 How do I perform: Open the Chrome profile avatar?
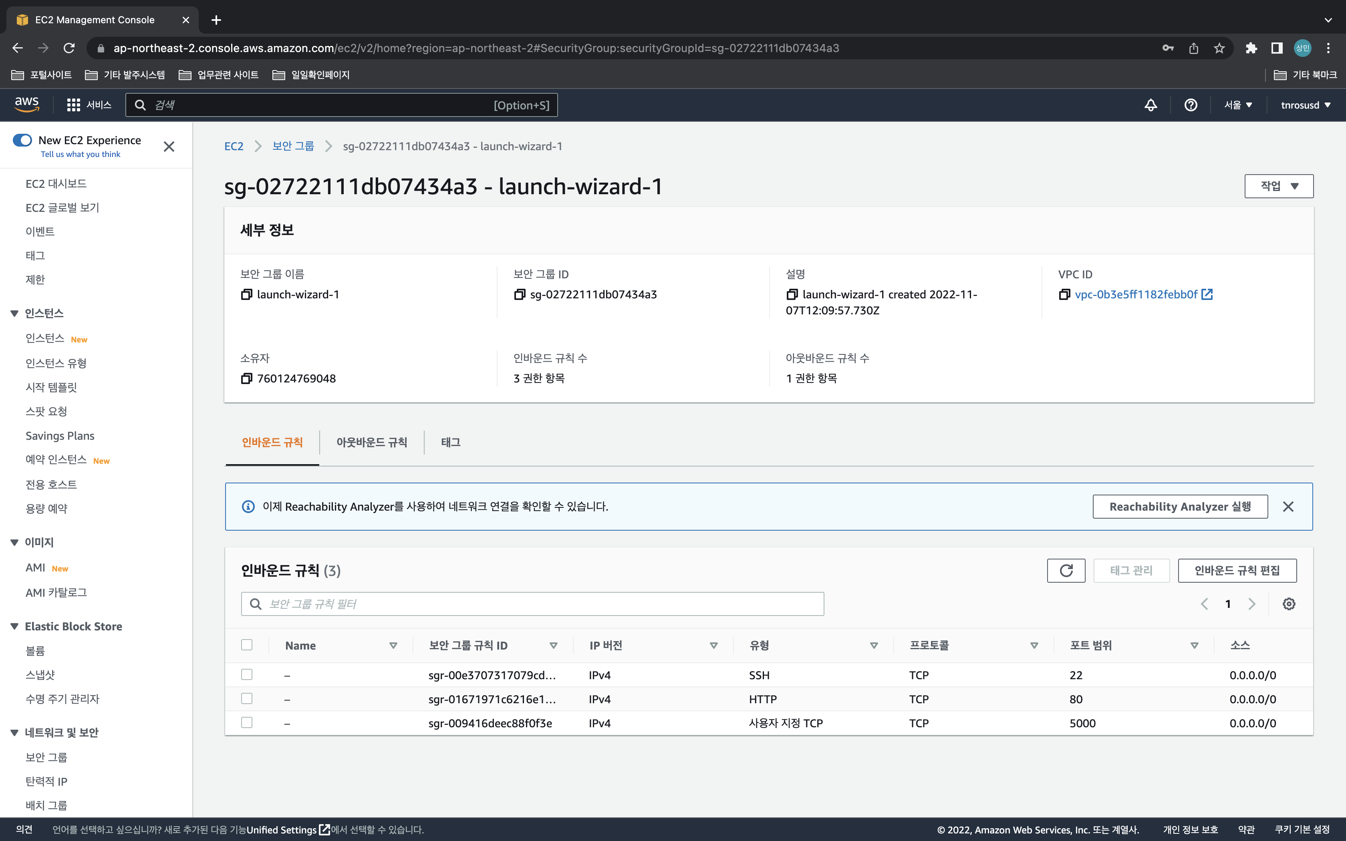pyautogui.click(x=1303, y=48)
